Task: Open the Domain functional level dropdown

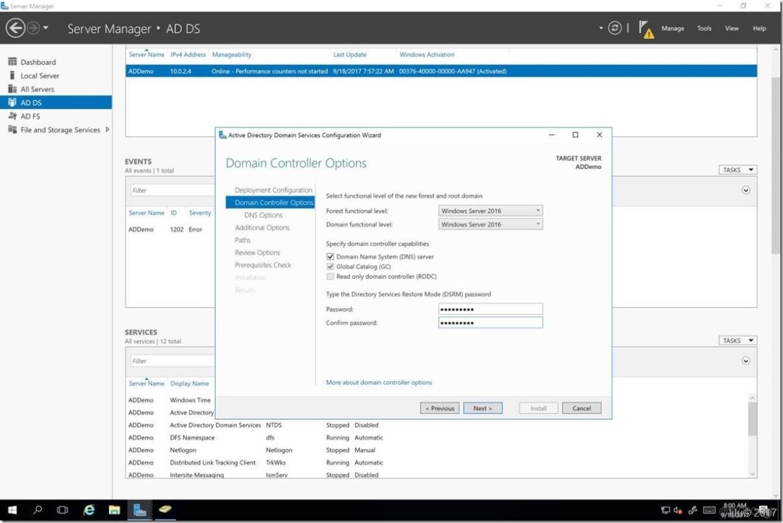Action: click(537, 224)
